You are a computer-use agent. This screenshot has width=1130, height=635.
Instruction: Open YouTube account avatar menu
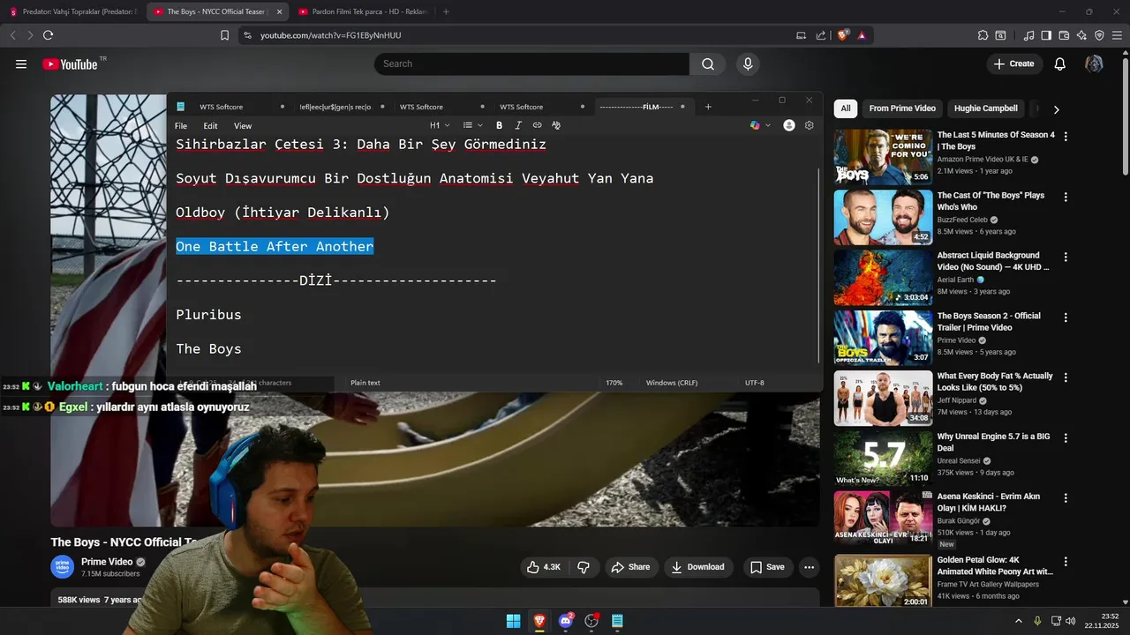pos(1094,63)
